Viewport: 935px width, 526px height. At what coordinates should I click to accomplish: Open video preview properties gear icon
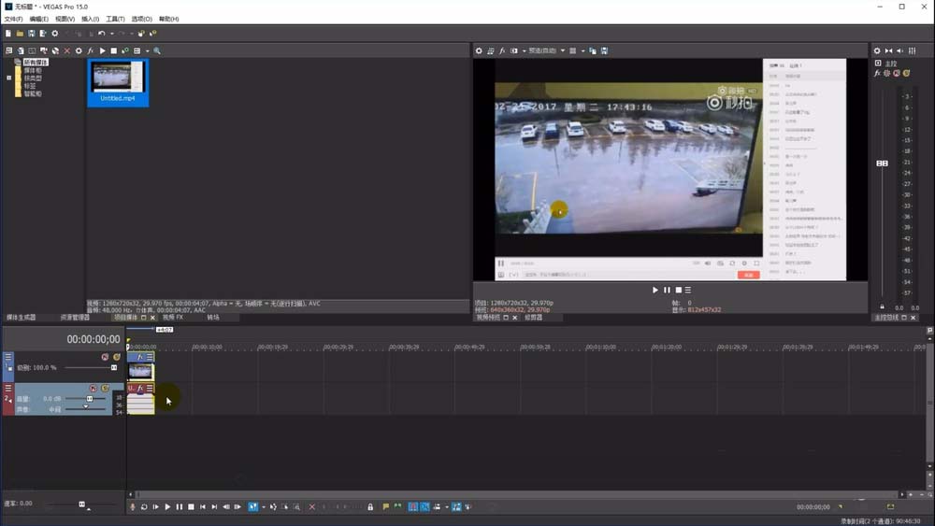coord(479,50)
